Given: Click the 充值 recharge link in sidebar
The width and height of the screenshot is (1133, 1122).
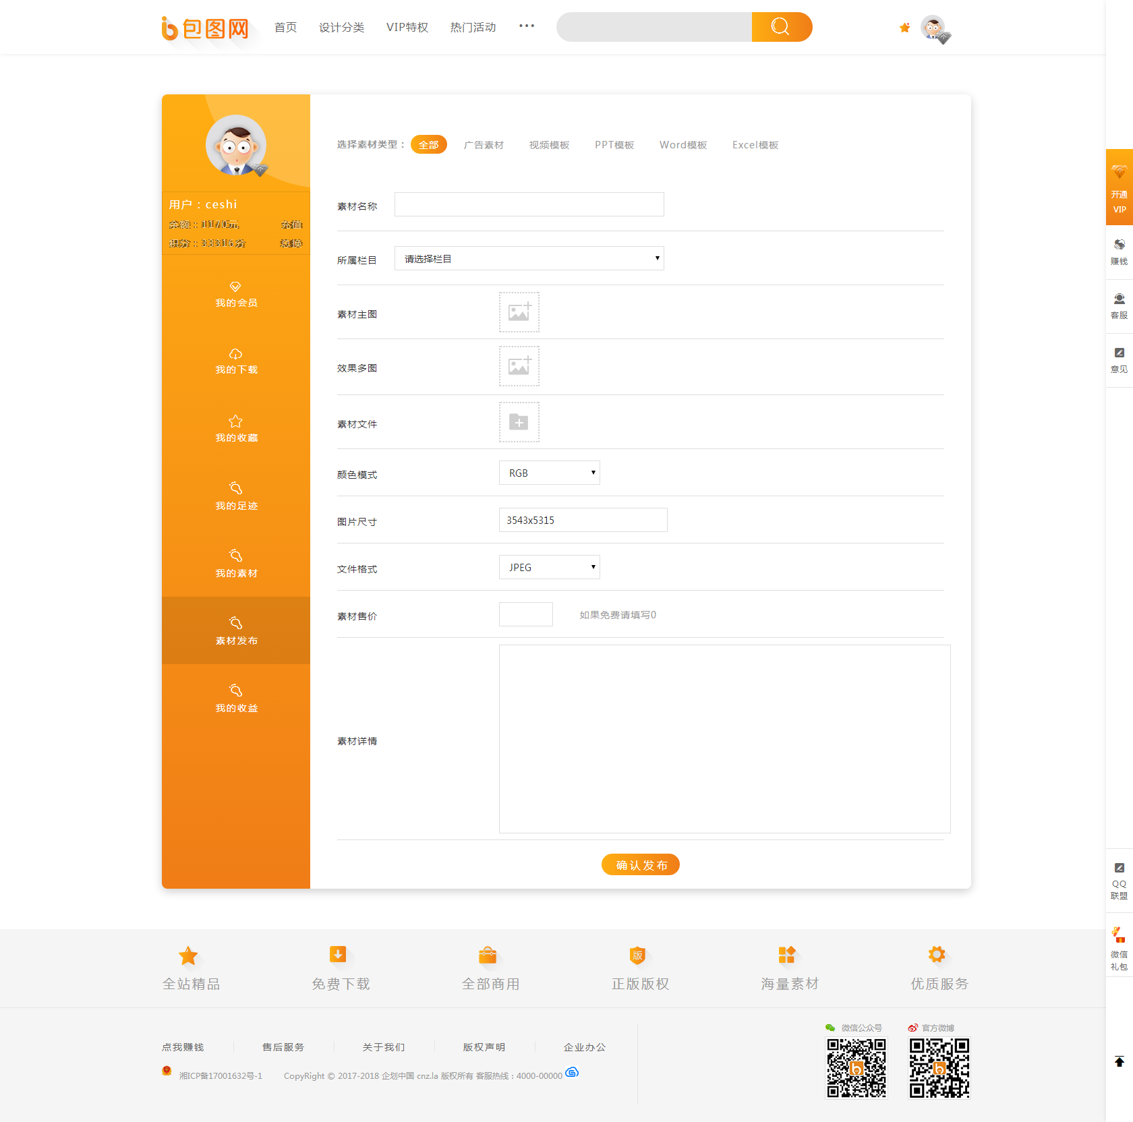Looking at the screenshot, I should [292, 225].
